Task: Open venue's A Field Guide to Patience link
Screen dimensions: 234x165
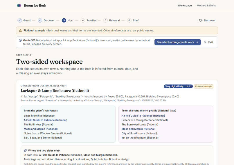Action: [x=143, y=116]
